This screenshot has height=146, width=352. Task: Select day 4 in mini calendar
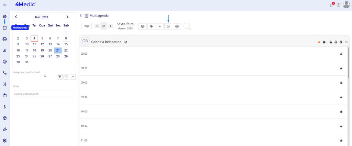[34, 38]
